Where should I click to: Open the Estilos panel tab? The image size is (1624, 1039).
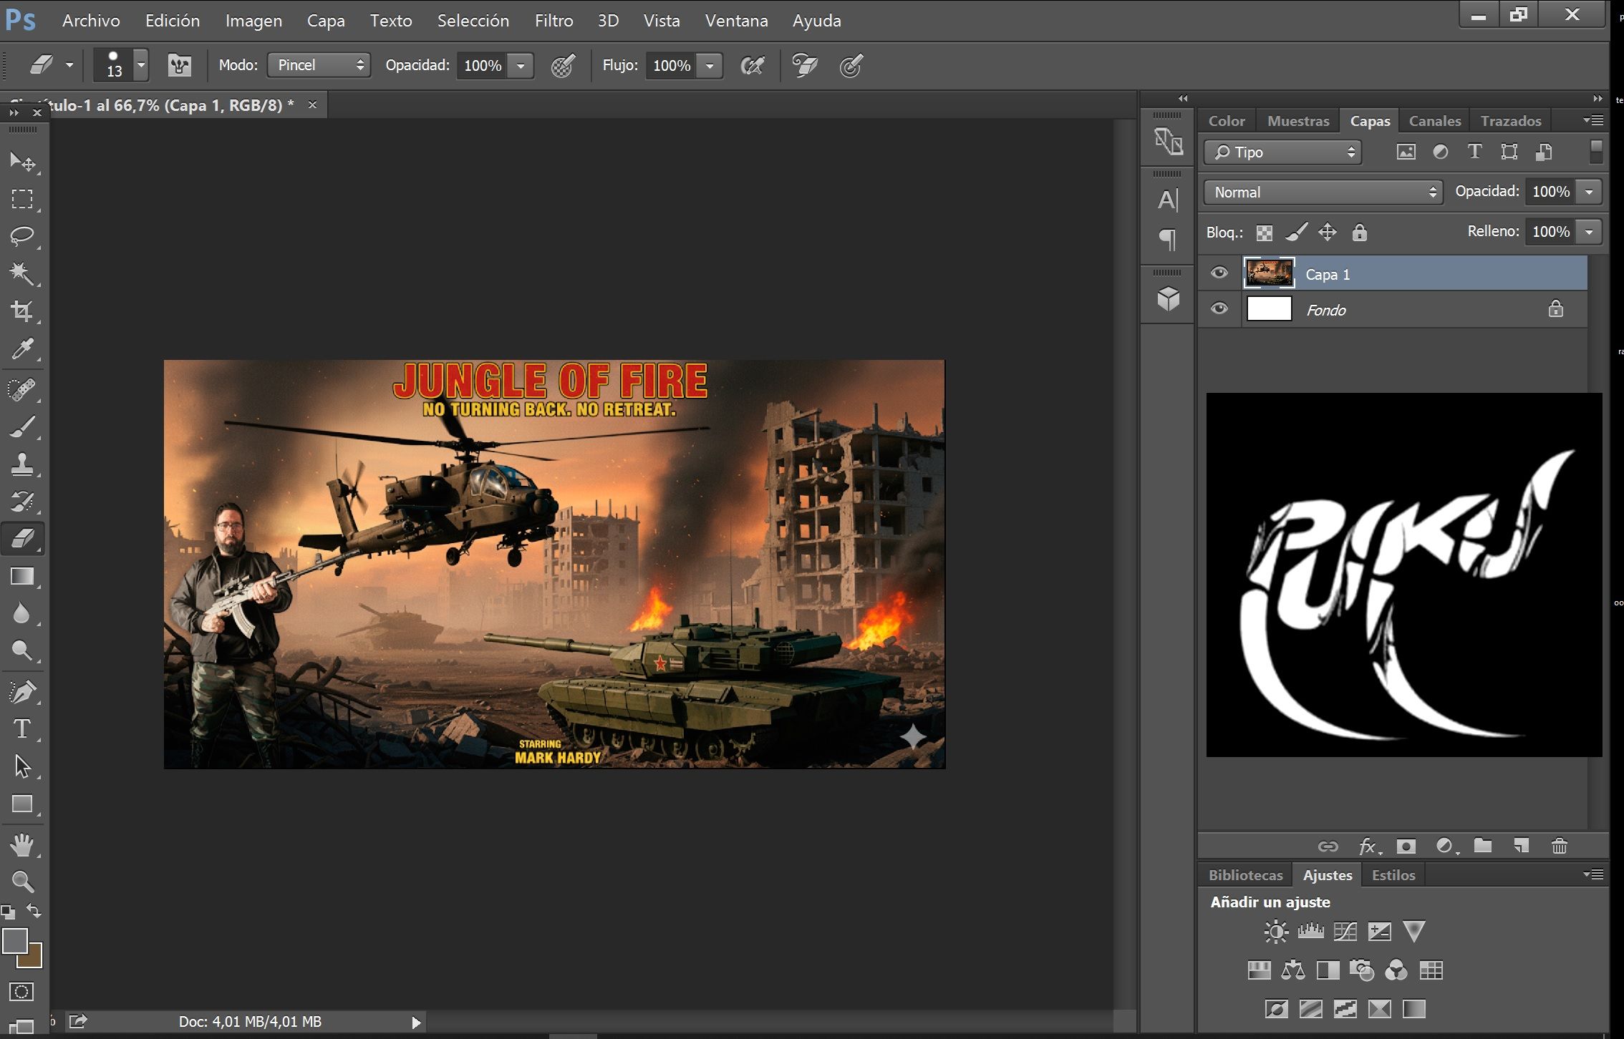coord(1393,875)
